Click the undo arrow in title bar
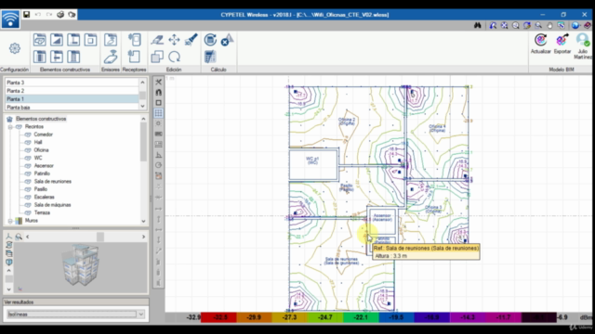The width and height of the screenshot is (595, 334). (38, 15)
